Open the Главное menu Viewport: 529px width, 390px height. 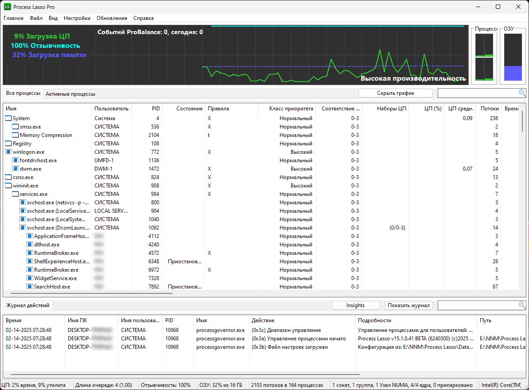coord(13,18)
